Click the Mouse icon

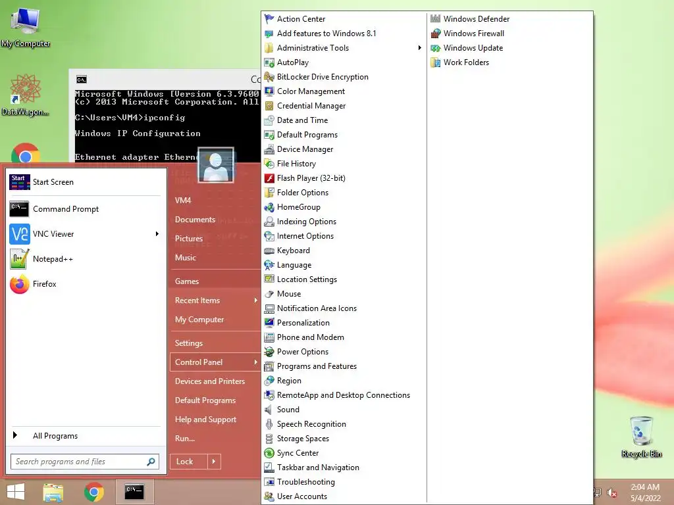269,294
